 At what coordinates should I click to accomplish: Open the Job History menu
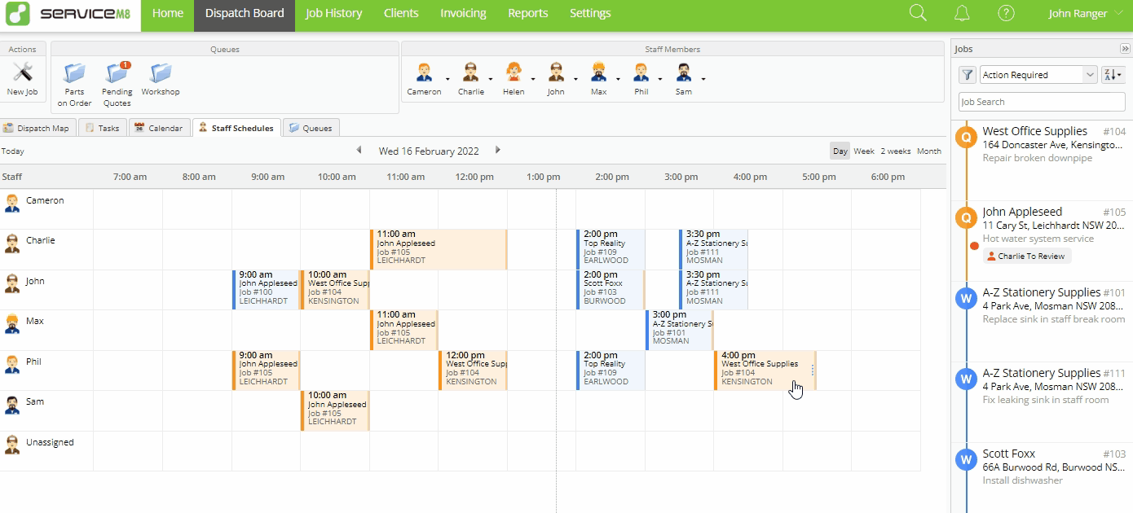(333, 14)
